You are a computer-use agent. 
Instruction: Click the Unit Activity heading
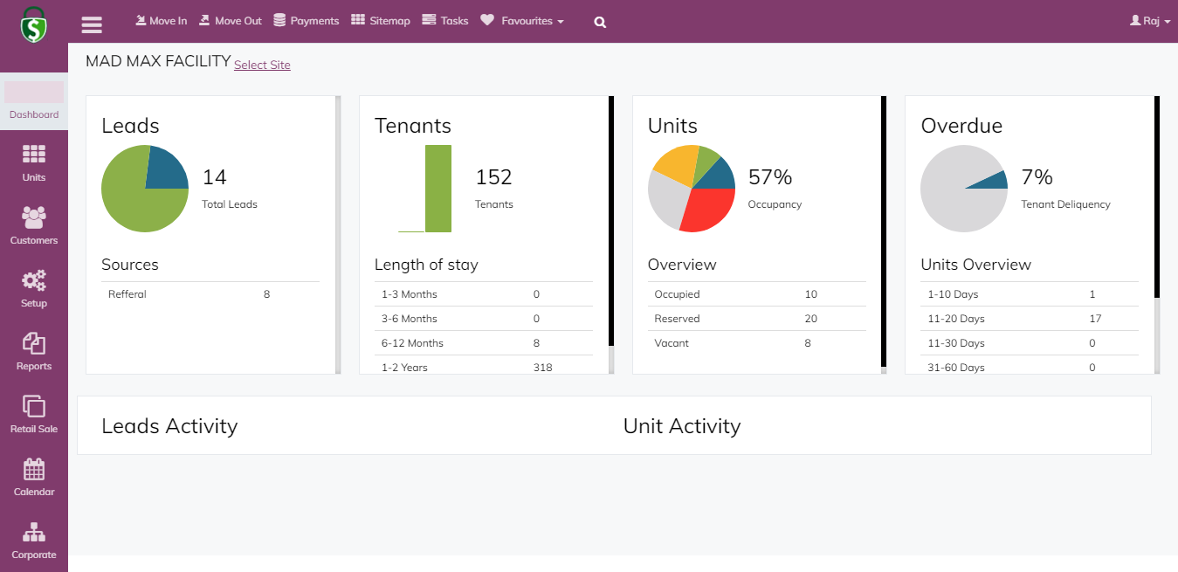pyautogui.click(x=682, y=426)
